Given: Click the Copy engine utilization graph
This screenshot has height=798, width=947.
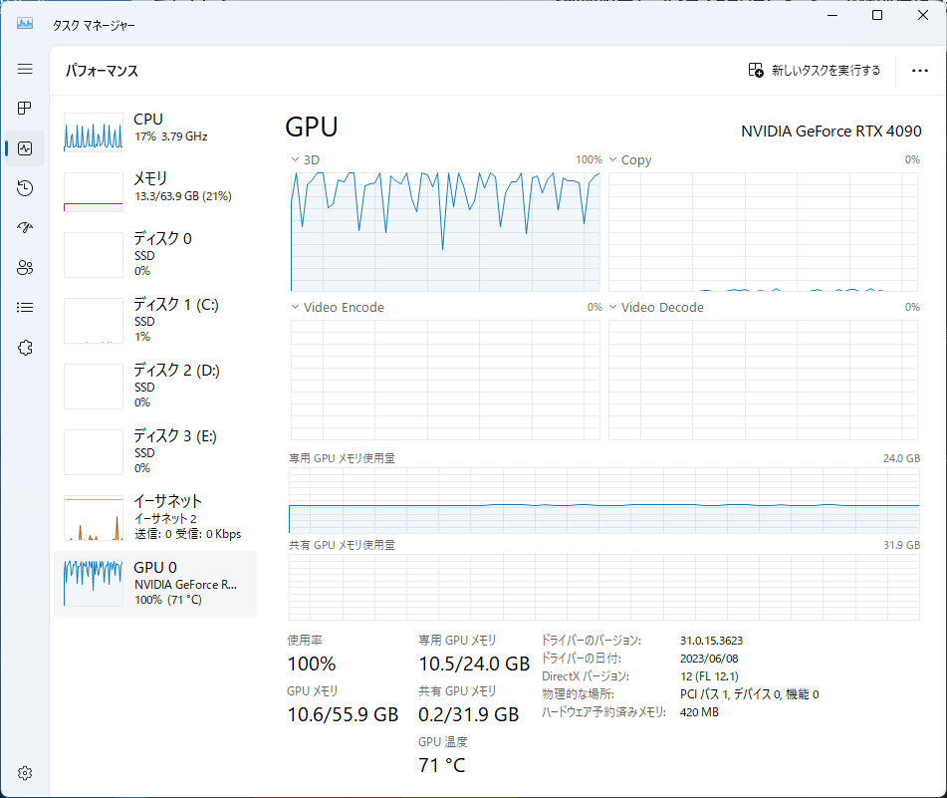Looking at the screenshot, I should pyautogui.click(x=763, y=232).
